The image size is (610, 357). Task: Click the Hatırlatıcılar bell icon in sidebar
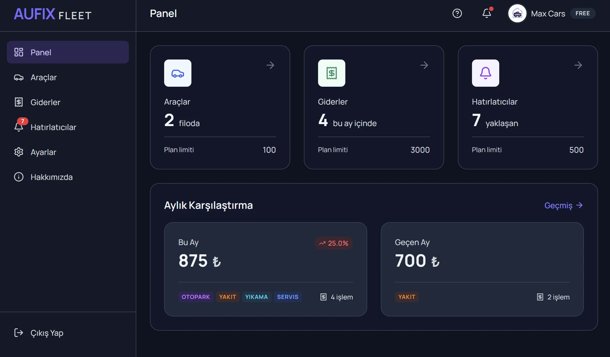[x=19, y=127]
